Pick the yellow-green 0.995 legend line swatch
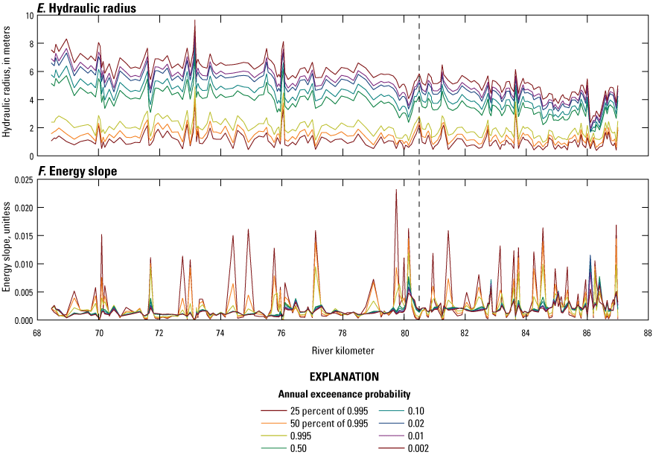The height and width of the screenshot is (455, 653). [275, 436]
